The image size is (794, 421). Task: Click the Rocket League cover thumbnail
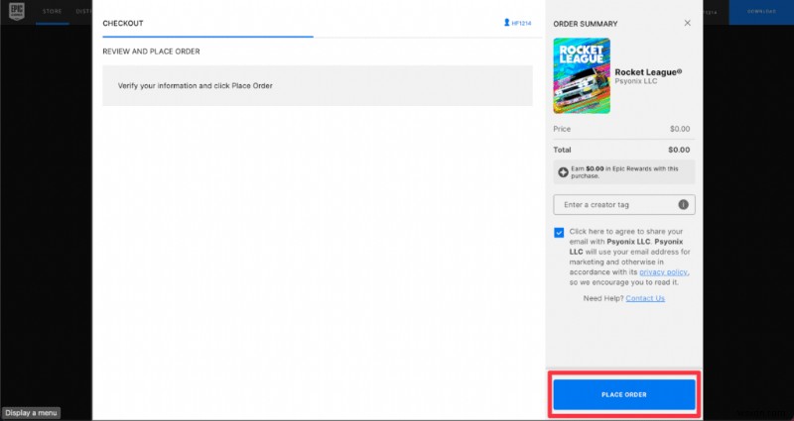pyautogui.click(x=582, y=76)
